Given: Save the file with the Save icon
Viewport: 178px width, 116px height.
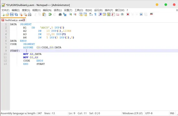Looking at the screenshot, I should tap(12, 14).
